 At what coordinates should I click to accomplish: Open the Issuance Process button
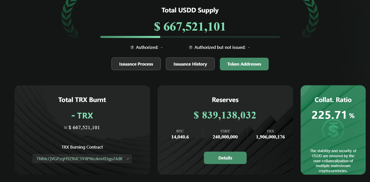136,64
